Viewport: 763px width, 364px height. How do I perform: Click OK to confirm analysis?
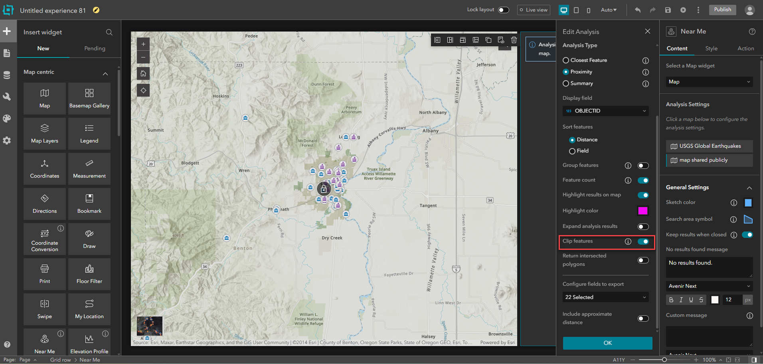607,343
